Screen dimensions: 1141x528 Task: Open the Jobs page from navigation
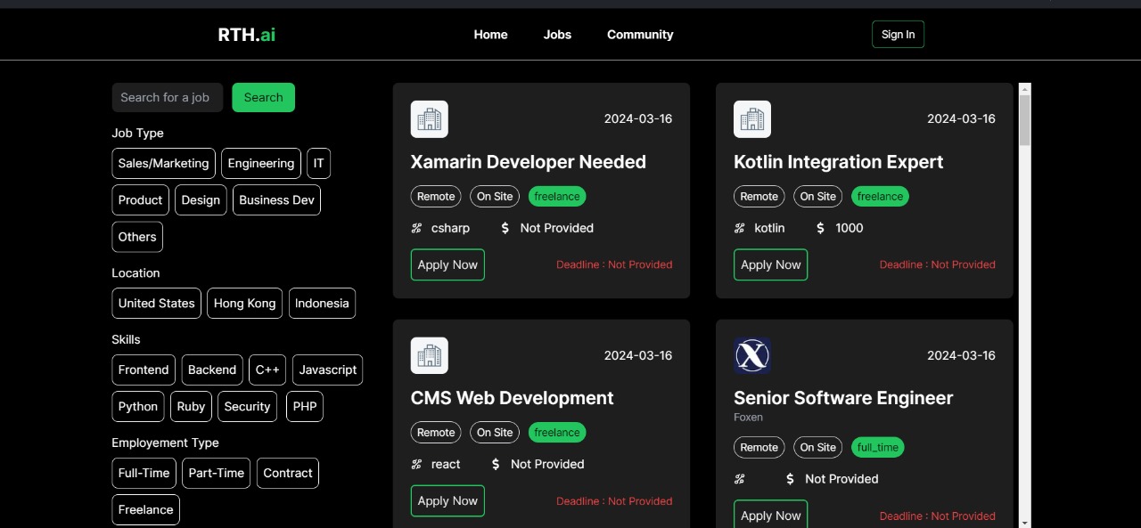557,35
